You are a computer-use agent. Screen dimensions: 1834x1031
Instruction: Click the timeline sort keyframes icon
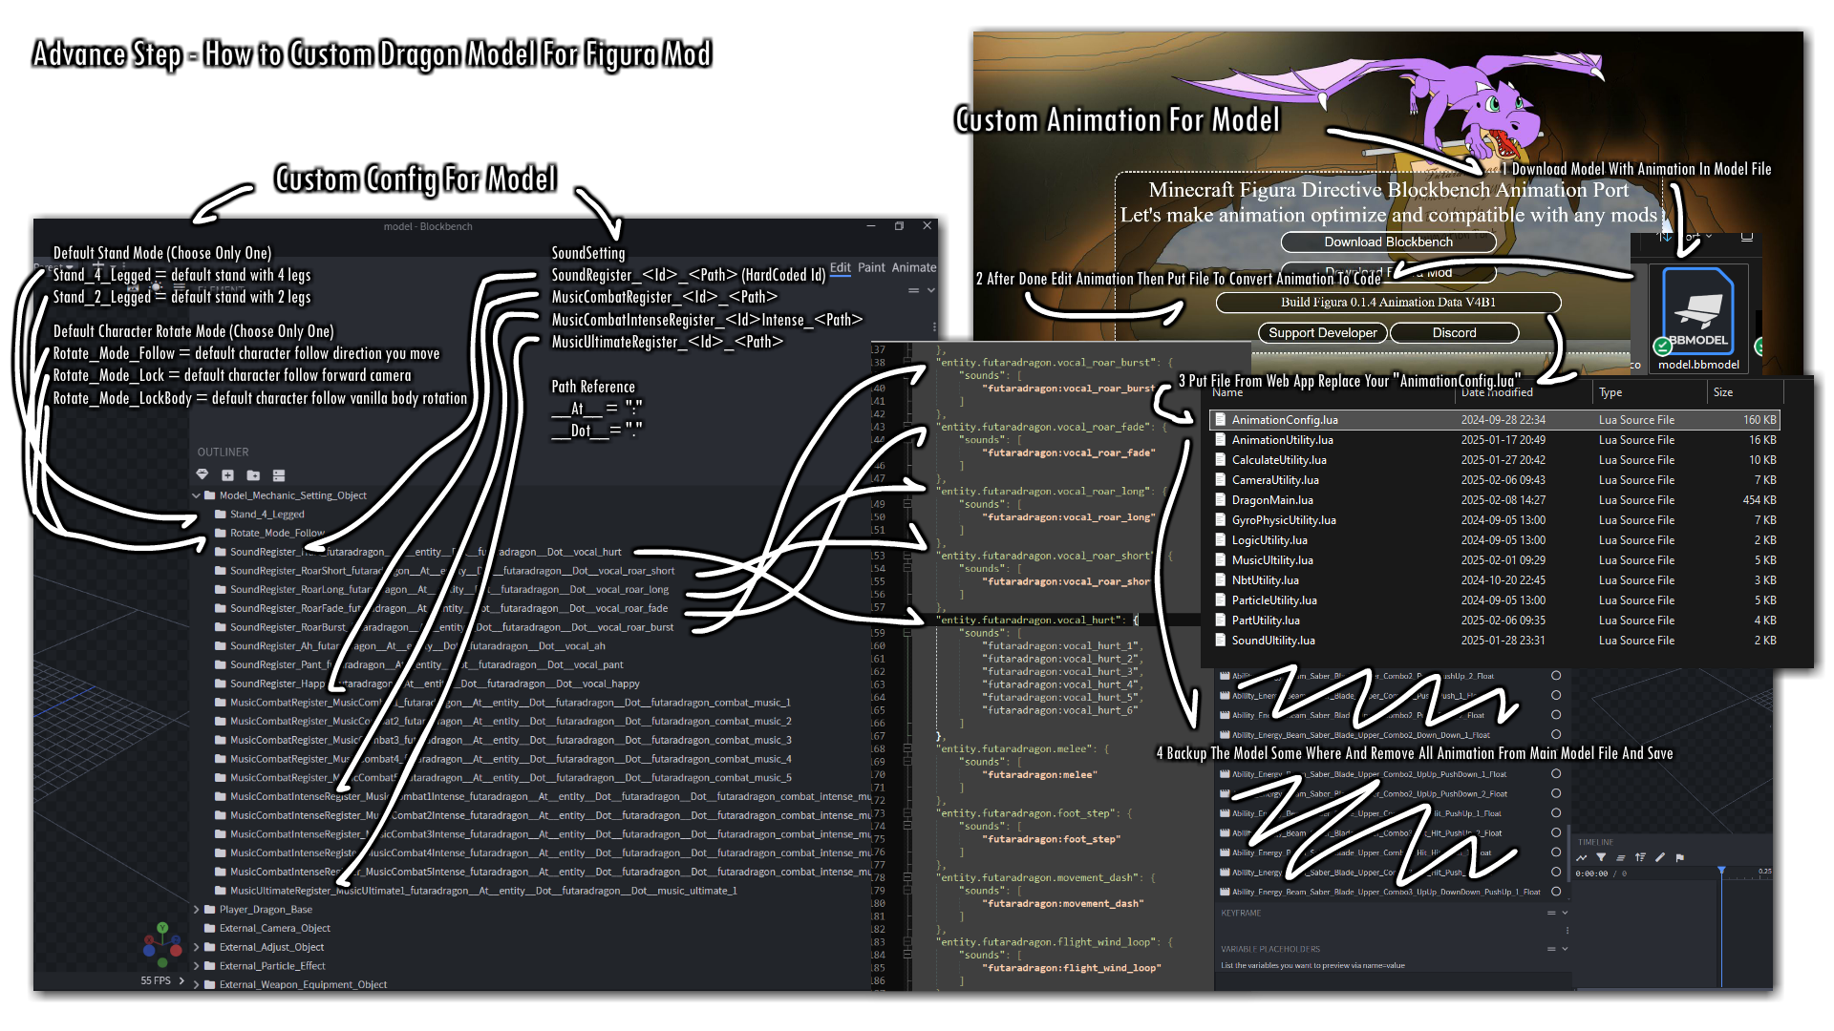(1640, 857)
